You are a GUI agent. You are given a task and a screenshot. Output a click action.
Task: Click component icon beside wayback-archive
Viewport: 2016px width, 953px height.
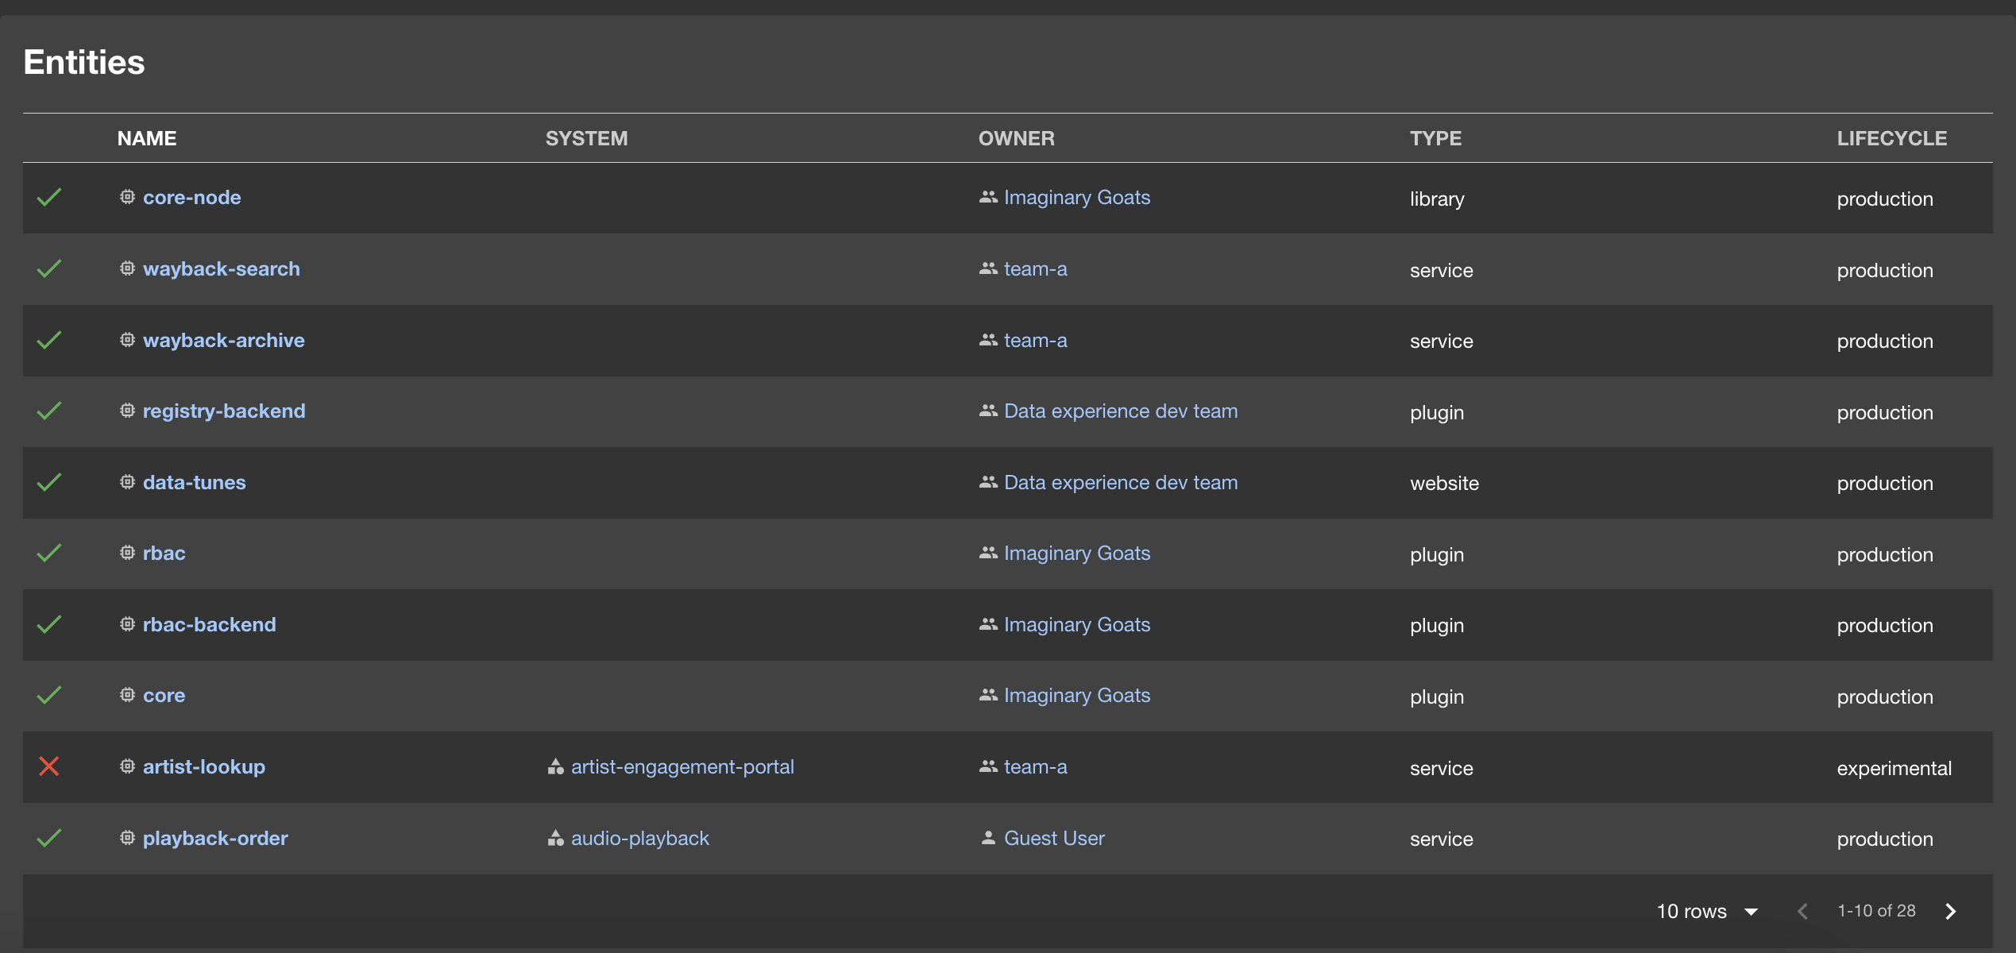coord(127,339)
